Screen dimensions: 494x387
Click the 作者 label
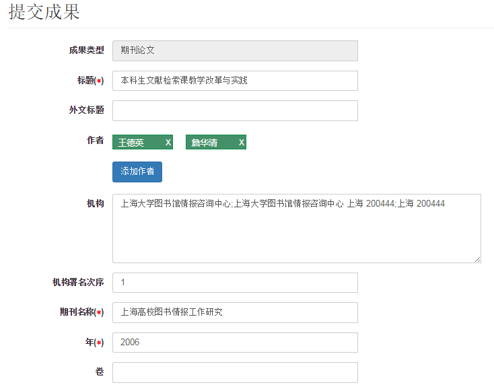coord(95,140)
